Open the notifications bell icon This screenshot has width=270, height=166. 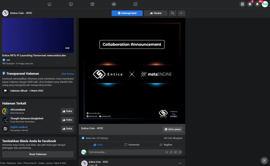(257, 4)
